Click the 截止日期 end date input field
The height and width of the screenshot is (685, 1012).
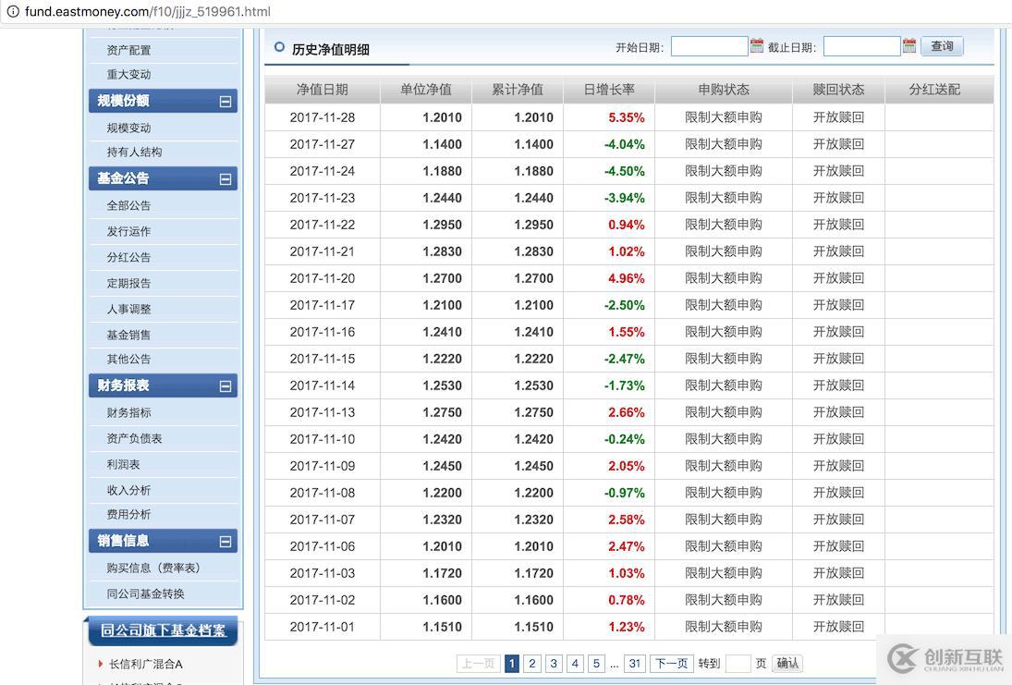[x=861, y=46]
